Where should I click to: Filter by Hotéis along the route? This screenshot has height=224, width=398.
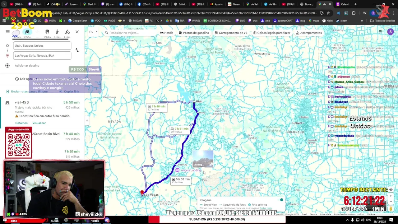pyautogui.click(x=167, y=33)
